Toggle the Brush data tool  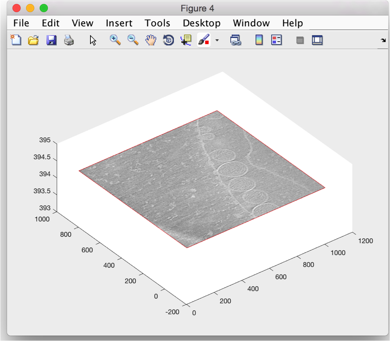[x=204, y=40]
